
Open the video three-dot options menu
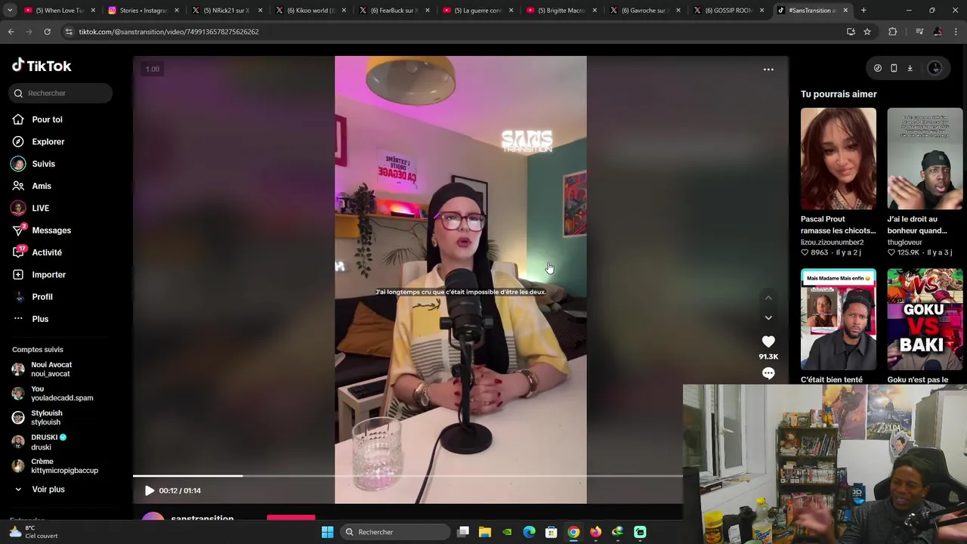768,70
